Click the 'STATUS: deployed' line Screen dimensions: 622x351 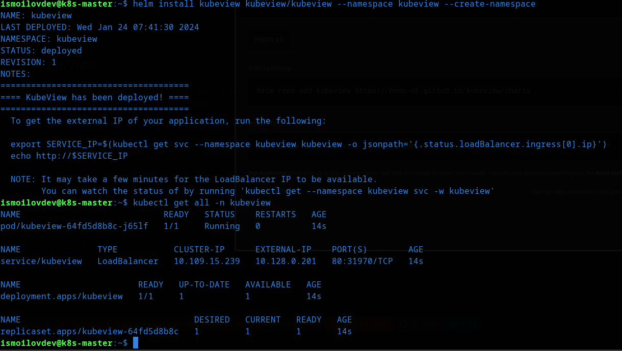tap(41, 51)
